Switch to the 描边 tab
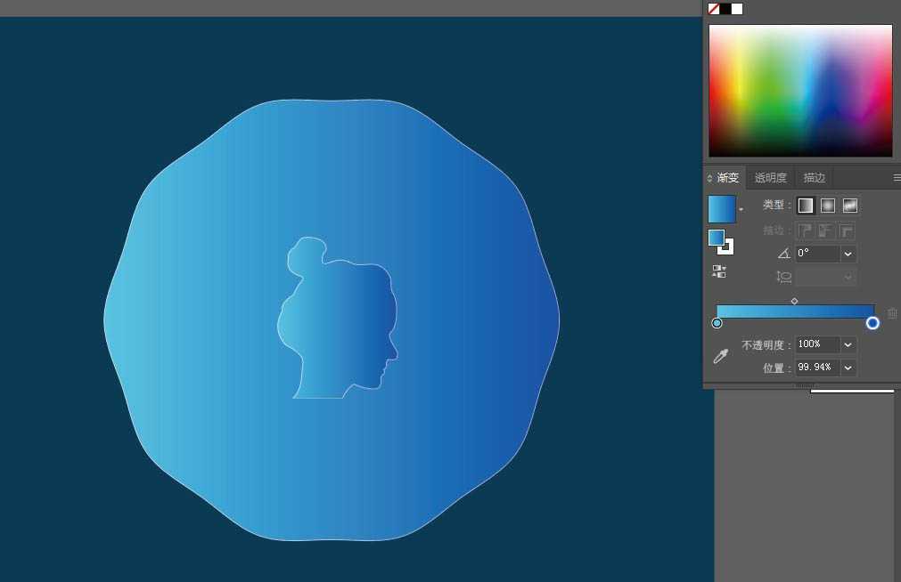This screenshot has width=901, height=582. point(814,178)
